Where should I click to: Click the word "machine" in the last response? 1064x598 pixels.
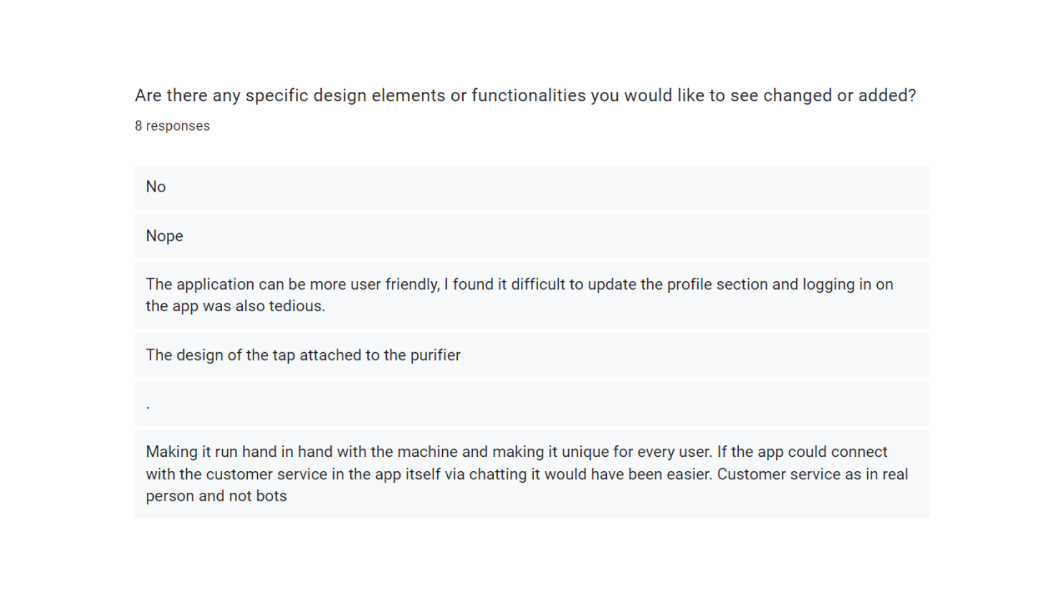427,452
